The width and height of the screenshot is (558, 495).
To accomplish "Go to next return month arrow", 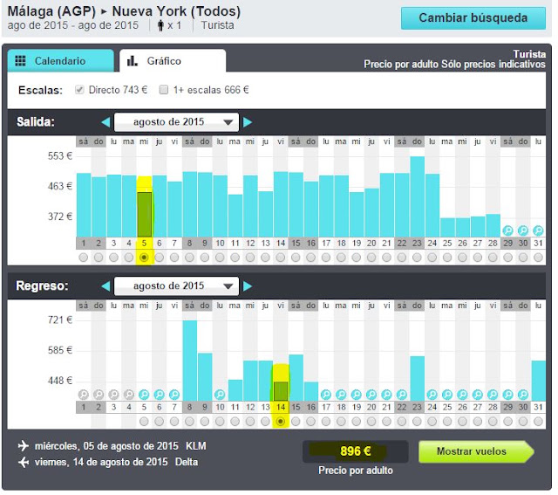I will [248, 286].
